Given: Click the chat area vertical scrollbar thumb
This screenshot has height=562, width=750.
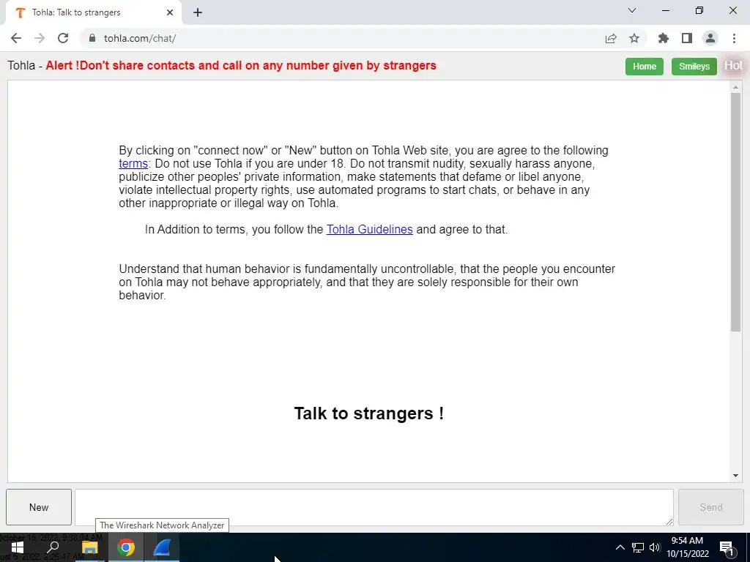Looking at the screenshot, I should pyautogui.click(x=735, y=211).
